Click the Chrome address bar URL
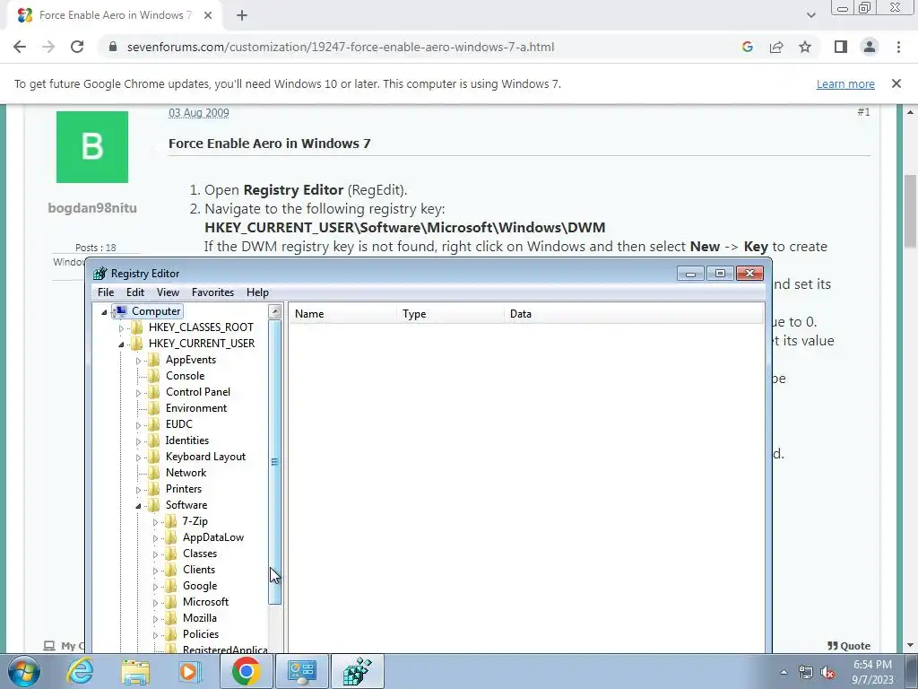The height and width of the screenshot is (689, 918). (340, 47)
